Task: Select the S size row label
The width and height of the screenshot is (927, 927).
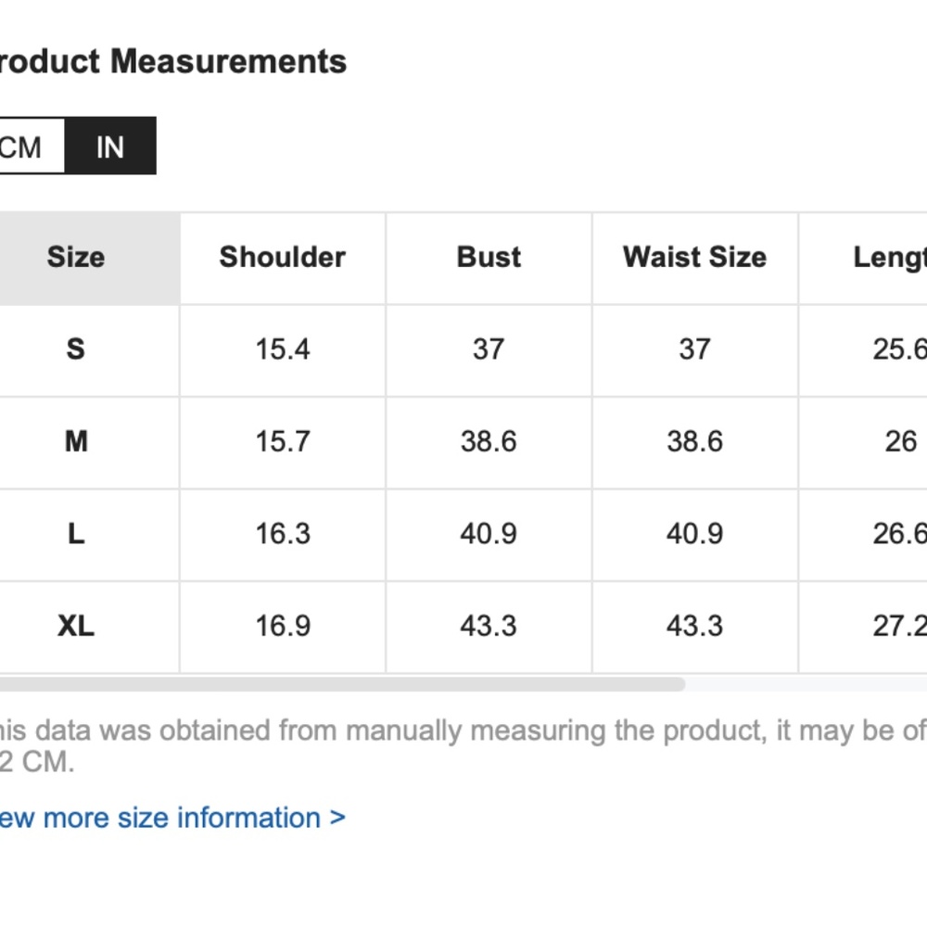Action: pyautogui.click(x=76, y=349)
